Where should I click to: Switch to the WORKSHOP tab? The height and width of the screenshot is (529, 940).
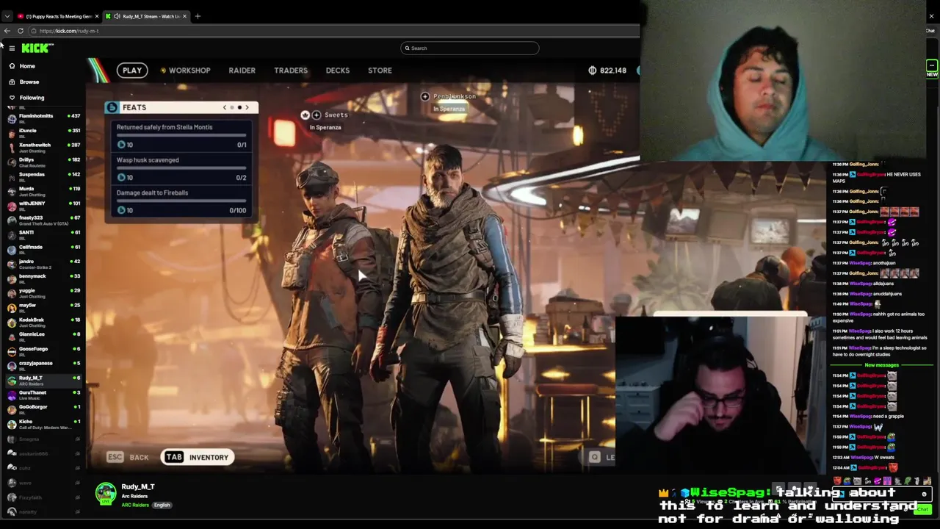pos(186,71)
